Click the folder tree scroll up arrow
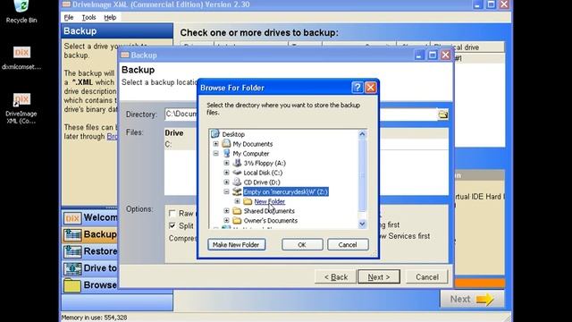This screenshot has height=322, width=572. coord(362,134)
